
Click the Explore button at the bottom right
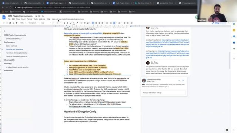tap(227, 130)
